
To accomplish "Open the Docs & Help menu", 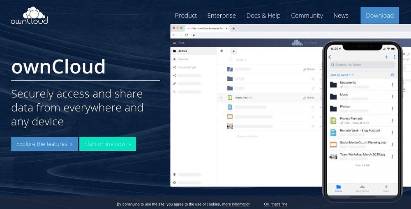I will coord(263,16).
